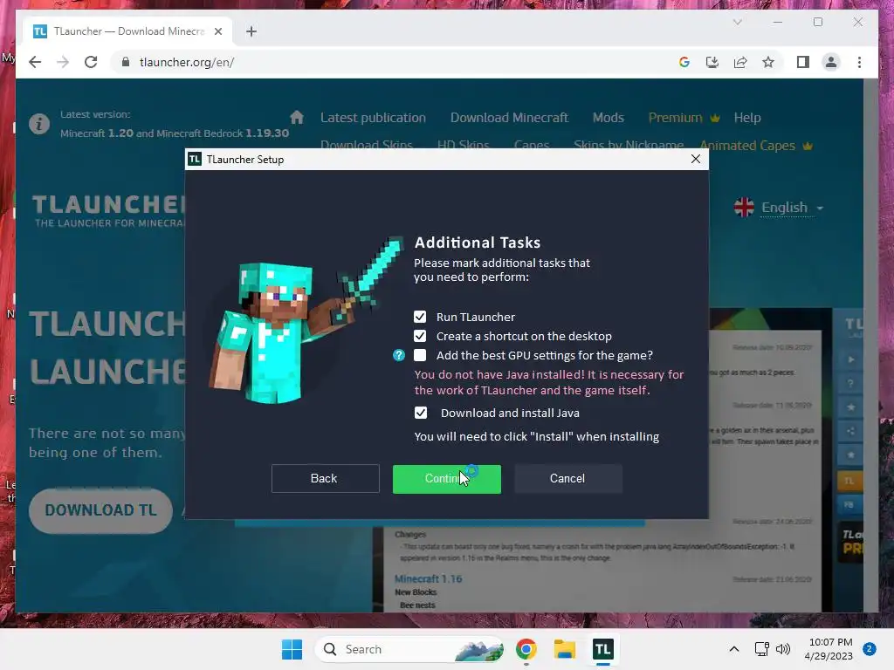Reload the tlauncher.org page
The width and height of the screenshot is (894, 670).
(91, 62)
